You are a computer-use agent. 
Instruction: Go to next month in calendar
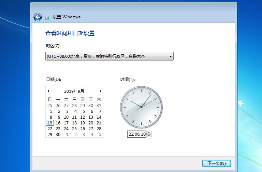coord(100,91)
